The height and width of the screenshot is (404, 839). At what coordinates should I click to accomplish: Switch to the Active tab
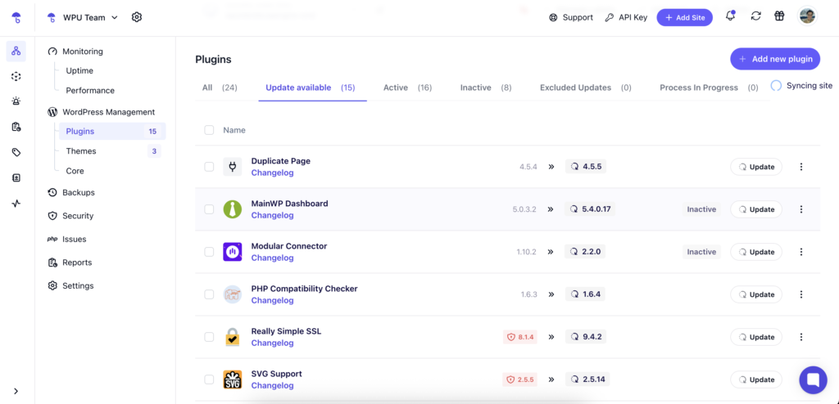tap(407, 88)
